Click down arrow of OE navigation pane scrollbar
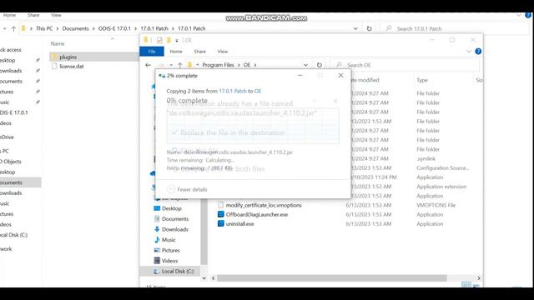Screen dimensions: 534x300 point(204,277)
